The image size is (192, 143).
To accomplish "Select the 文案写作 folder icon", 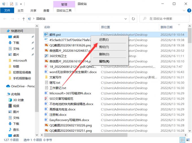I will [46, 77].
